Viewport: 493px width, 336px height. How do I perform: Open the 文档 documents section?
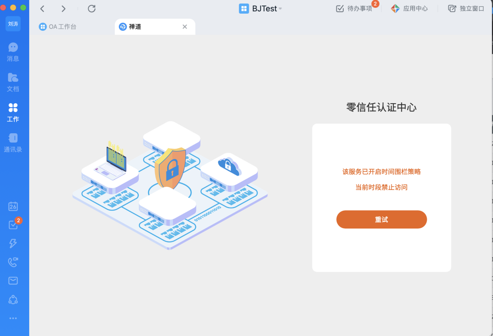point(13,82)
